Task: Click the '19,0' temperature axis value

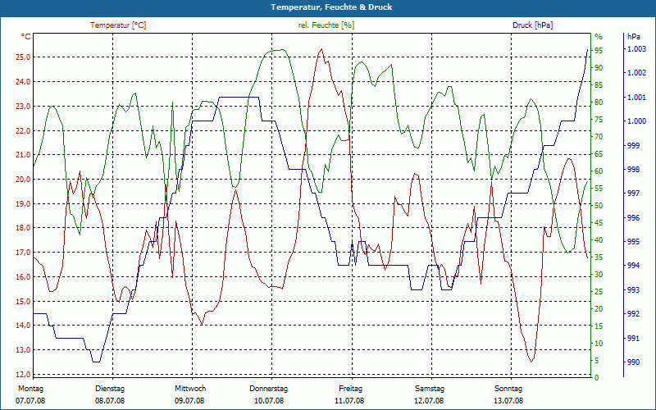Action: coord(23,203)
